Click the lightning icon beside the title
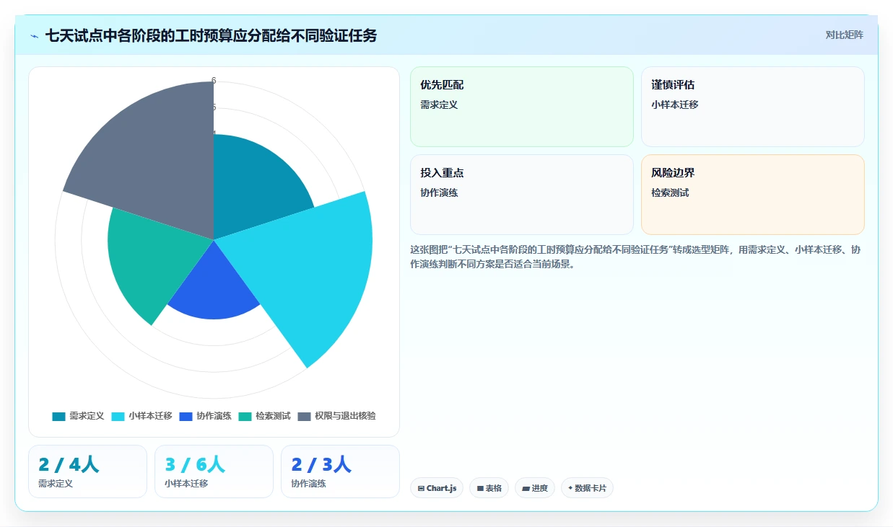The width and height of the screenshot is (893, 527). pos(35,36)
